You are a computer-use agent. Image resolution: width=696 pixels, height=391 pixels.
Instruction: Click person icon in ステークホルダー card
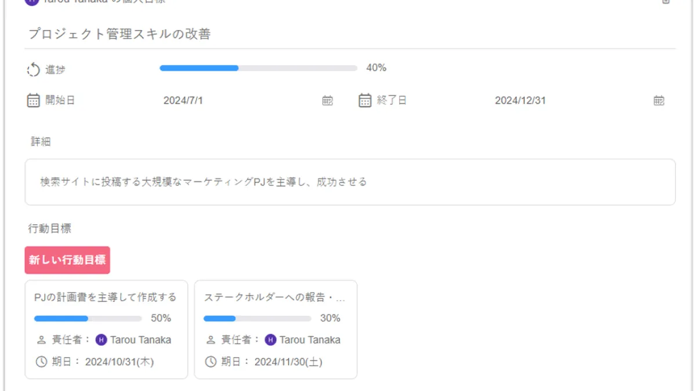(211, 340)
